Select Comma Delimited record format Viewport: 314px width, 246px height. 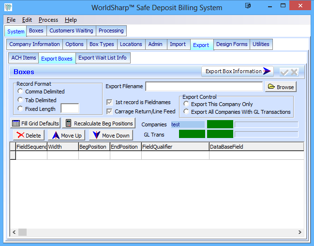[20, 92]
